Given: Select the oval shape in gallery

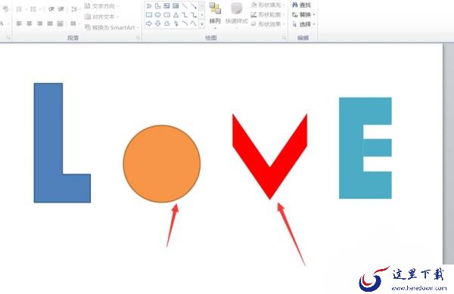Looking at the screenshot, I should tap(158, 15).
